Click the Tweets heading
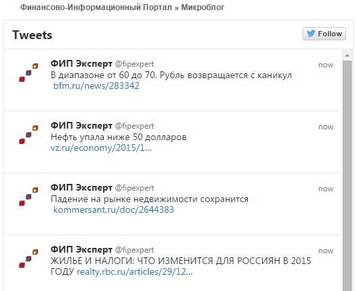Screen dimensions: 357x291 coord(32,35)
